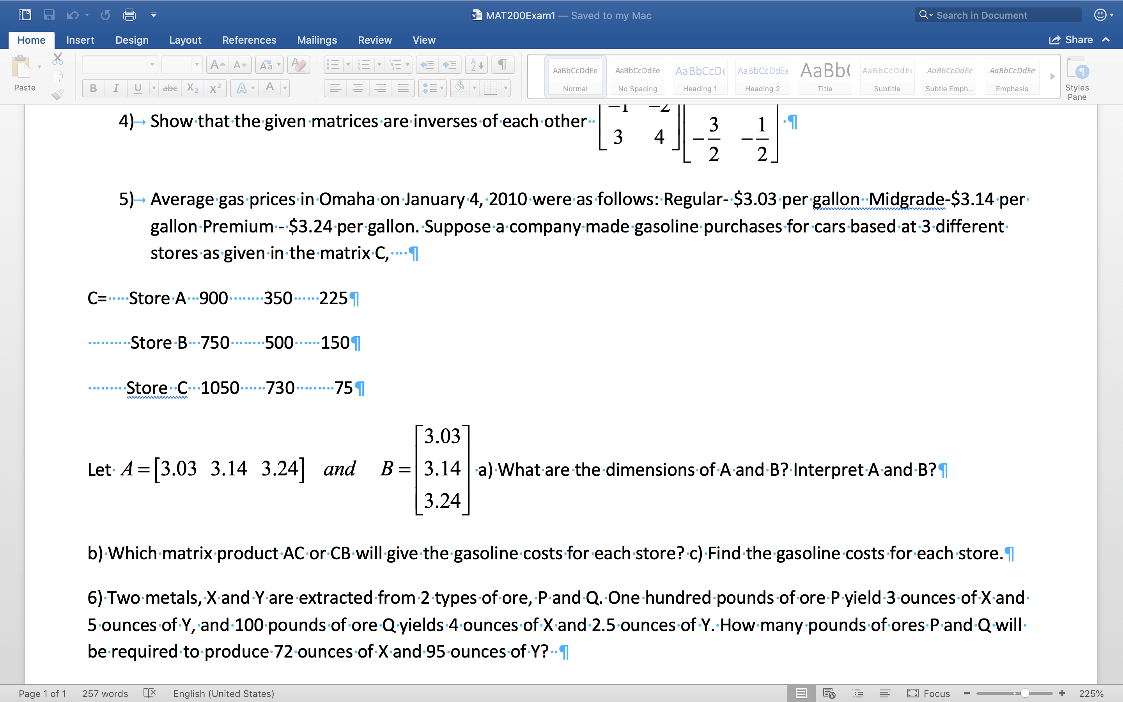This screenshot has width=1123, height=702.
Task: Open the Insert tab
Action: pyautogui.click(x=80, y=40)
